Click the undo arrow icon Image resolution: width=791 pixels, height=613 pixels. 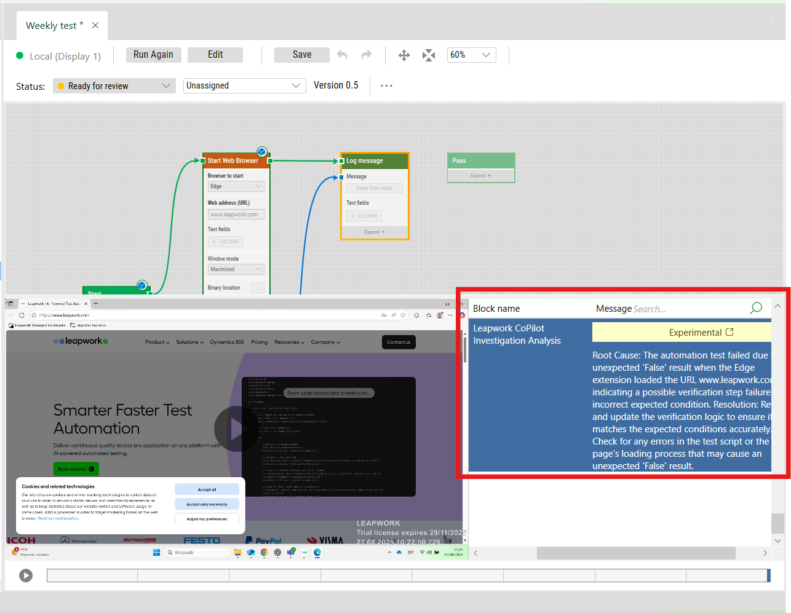click(x=342, y=55)
